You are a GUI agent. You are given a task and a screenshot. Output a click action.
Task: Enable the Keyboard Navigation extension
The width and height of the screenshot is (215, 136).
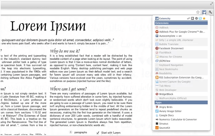tap(181, 65)
